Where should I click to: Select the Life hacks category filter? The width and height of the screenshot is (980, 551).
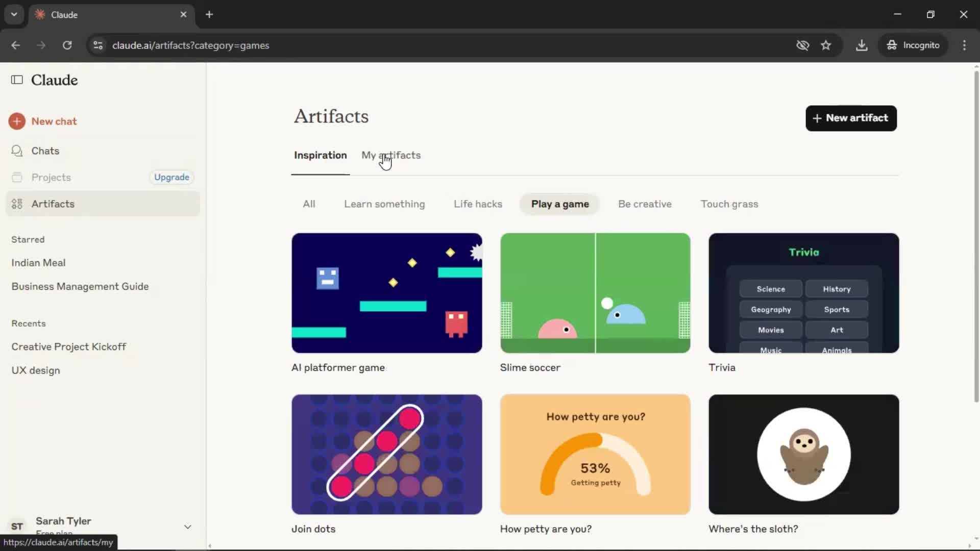[x=478, y=204]
